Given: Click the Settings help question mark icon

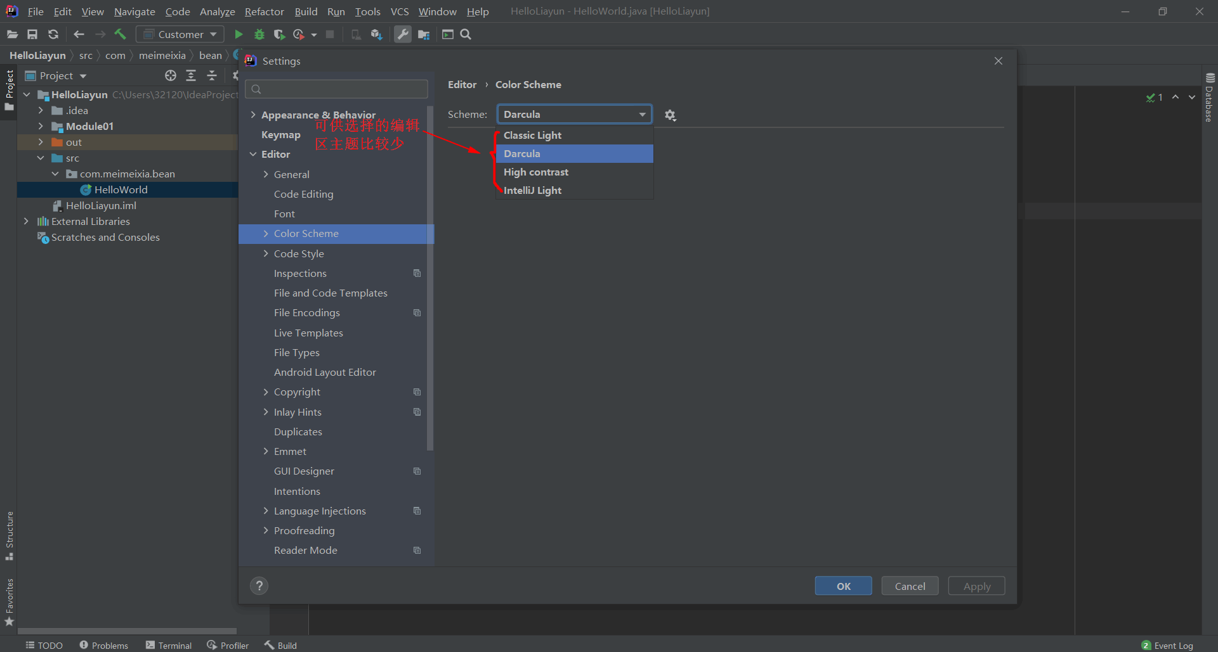Looking at the screenshot, I should (259, 585).
